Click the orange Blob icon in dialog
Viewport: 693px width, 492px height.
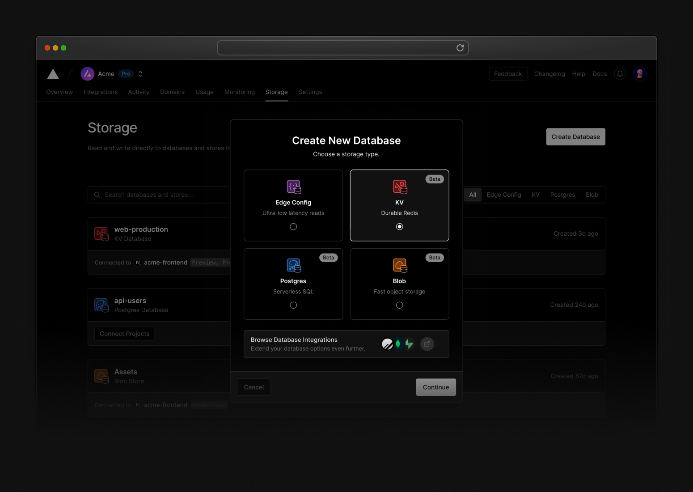click(x=400, y=266)
